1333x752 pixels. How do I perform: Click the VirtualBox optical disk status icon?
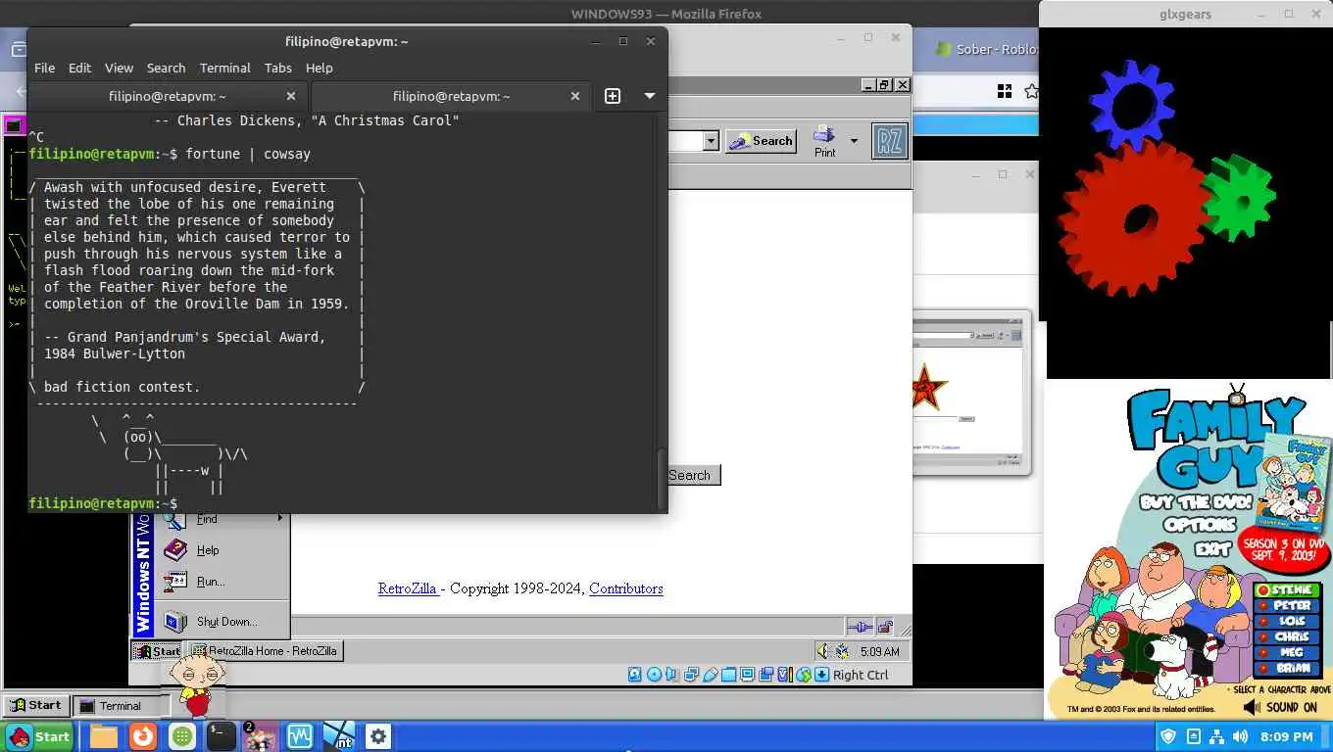(654, 675)
